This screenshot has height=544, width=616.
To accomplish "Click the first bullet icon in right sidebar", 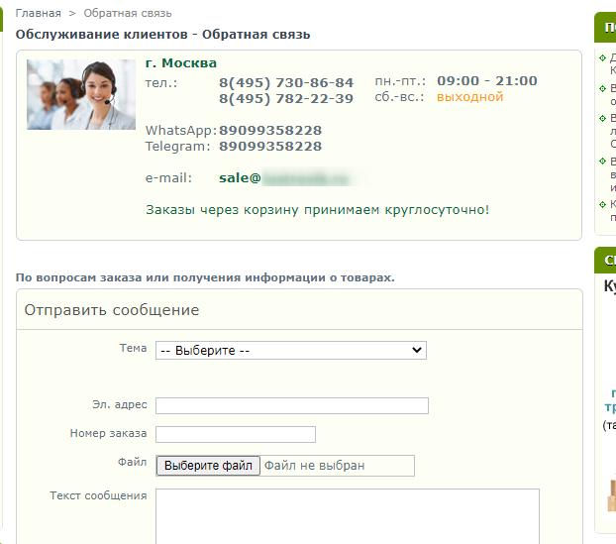I will coord(601,57).
